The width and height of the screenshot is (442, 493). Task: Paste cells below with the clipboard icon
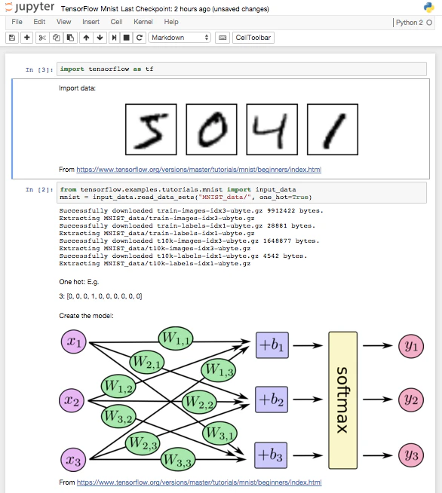click(x=70, y=38)
